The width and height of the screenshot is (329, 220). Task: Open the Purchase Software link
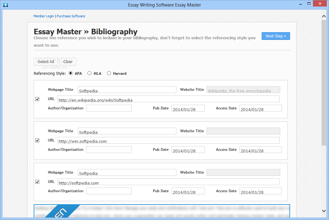[x=71, y=16]
